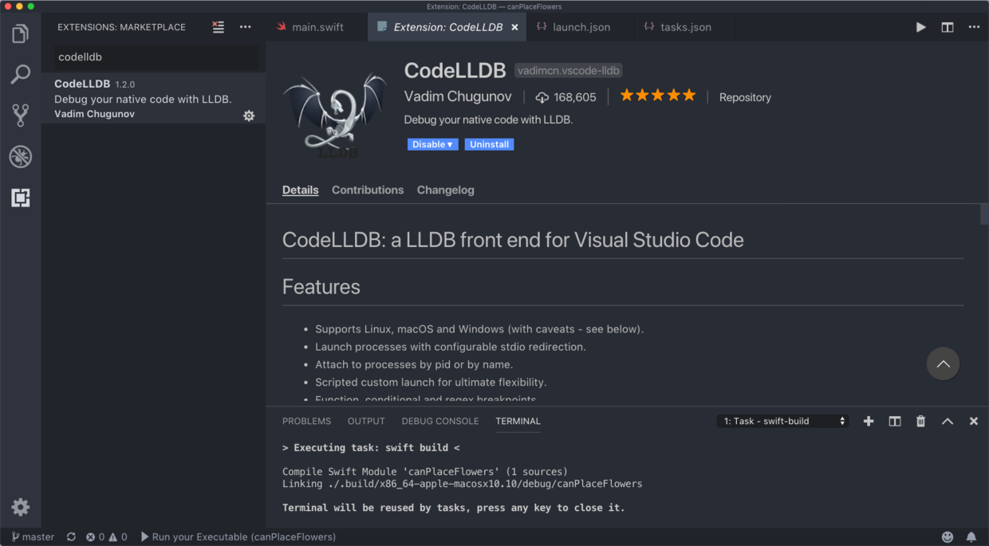This screenshot has height=546, width=989.
Task: Click the 'Executing task: swift build' line
Action: (371, 448)
